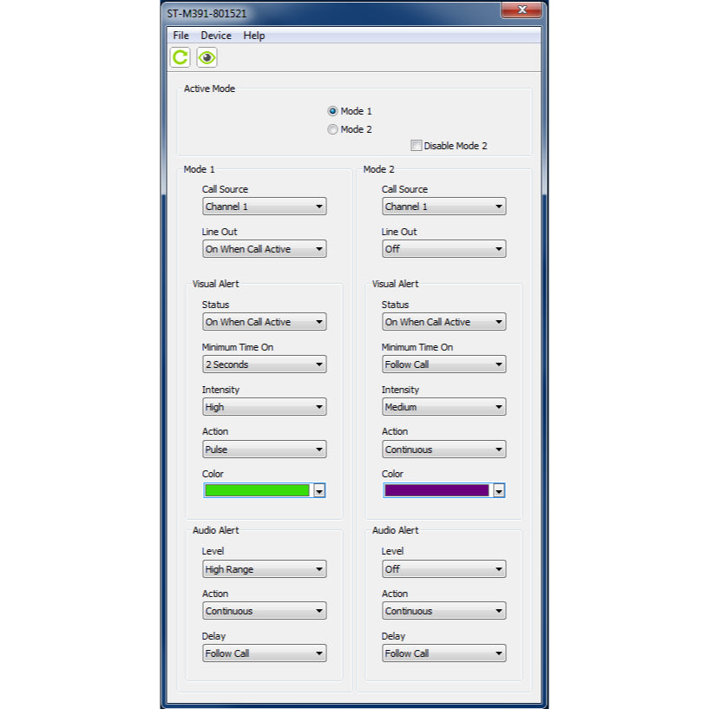Open Mode 1 Audio Alert Delay dropdown
This screenshot has height=709, width=709.
264,653
